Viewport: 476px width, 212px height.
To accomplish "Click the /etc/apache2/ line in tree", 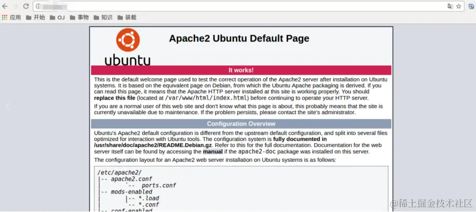I will coord(119,172).
